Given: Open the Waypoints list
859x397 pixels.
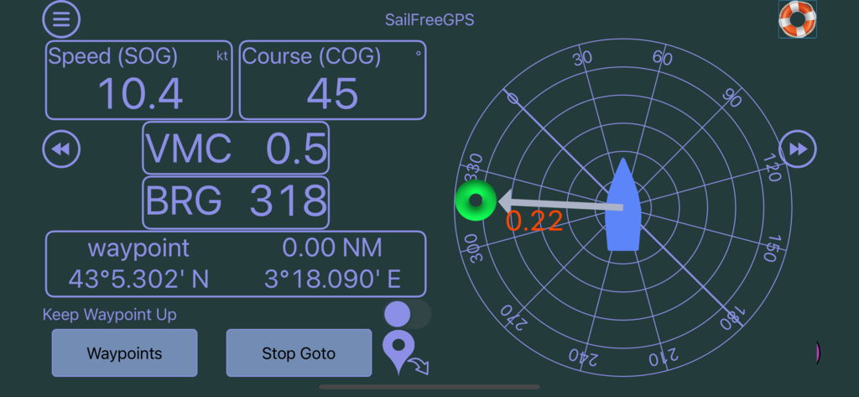Looking at the screenshot, I should point(124,353).
